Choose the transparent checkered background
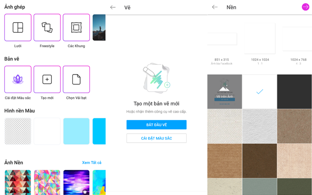312x195 pixels. coord(18,131)
